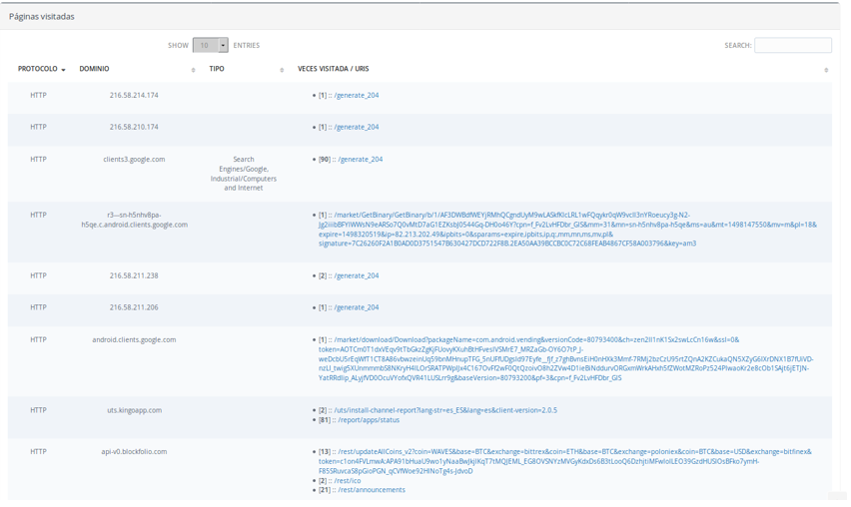Open clients3.google.com /generate_204 link
The height and width of the screenshot is (507, 851).
point(361,160)
